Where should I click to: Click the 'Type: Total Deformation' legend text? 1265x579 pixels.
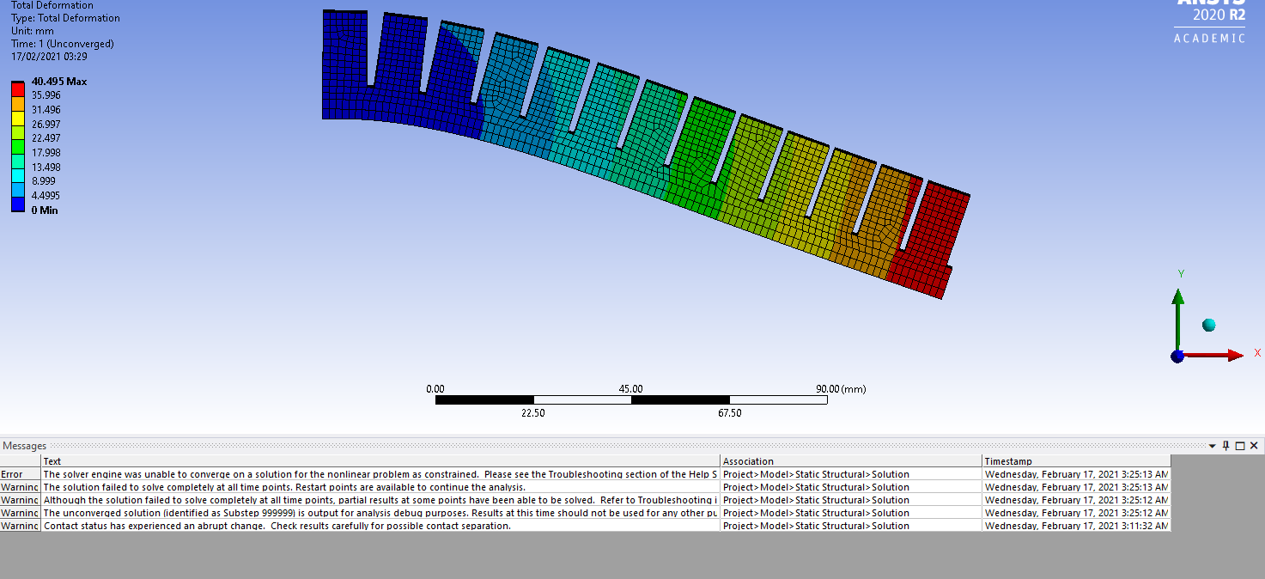tap(65, 18)
